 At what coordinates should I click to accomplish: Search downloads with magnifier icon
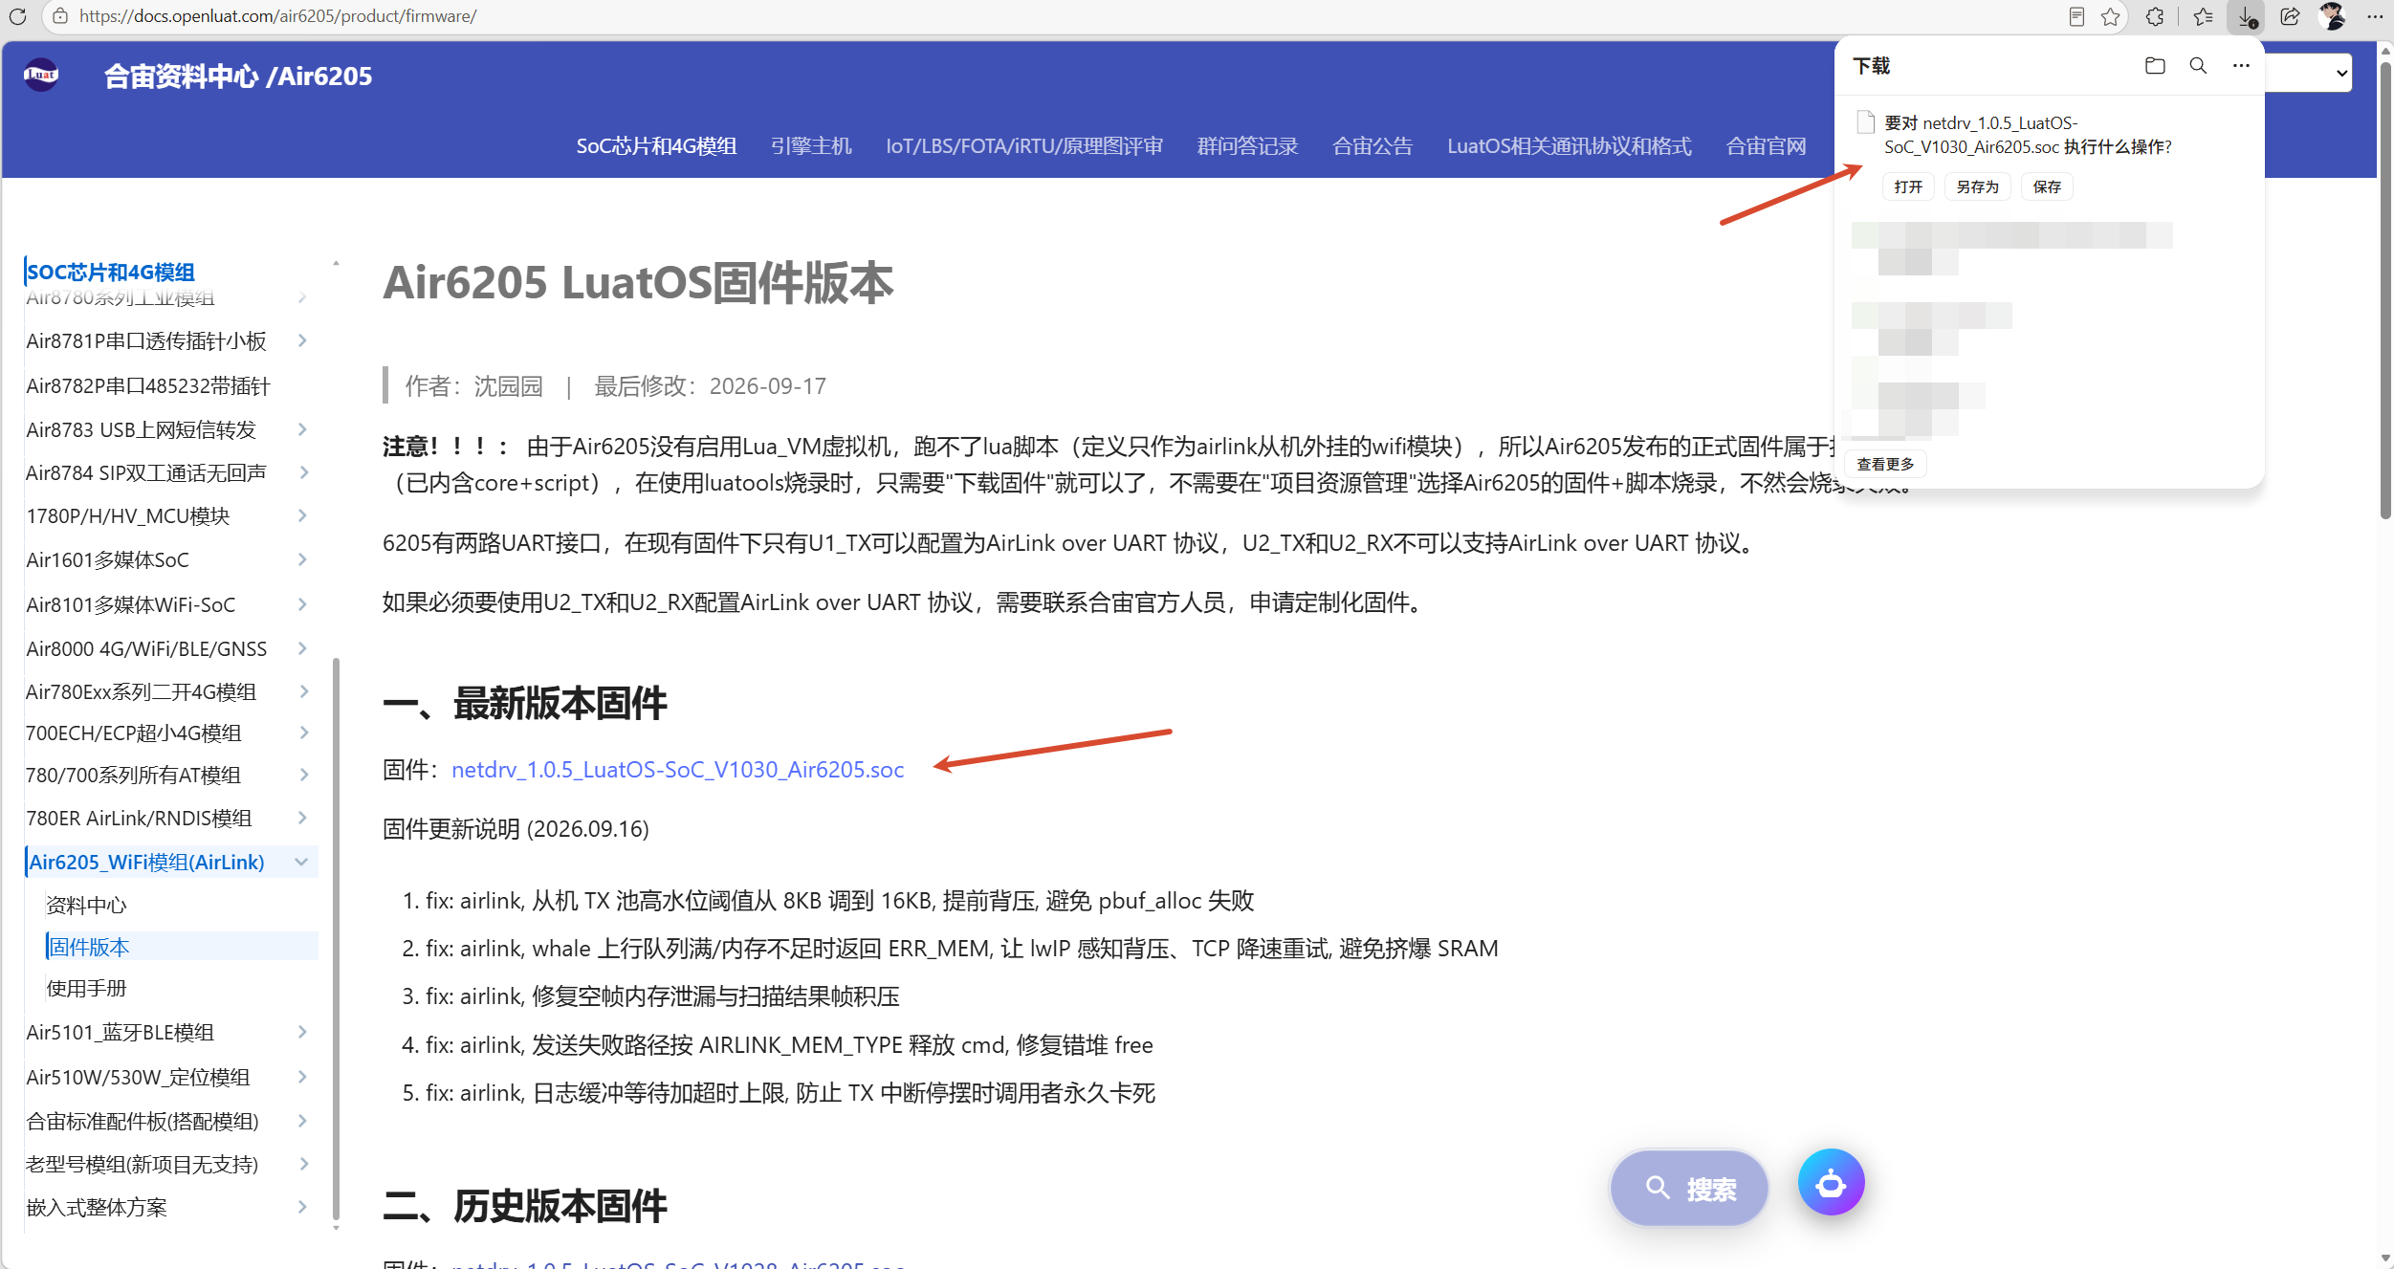(x=2198, y=66)
